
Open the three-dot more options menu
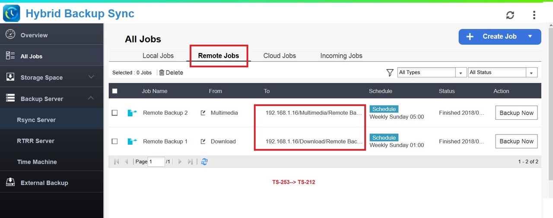[x=534, y=15]
